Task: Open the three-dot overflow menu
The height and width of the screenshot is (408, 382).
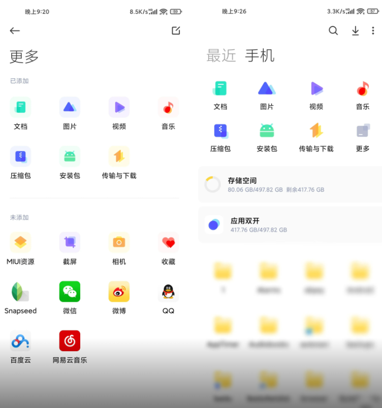Action: [x=373, y=31]
